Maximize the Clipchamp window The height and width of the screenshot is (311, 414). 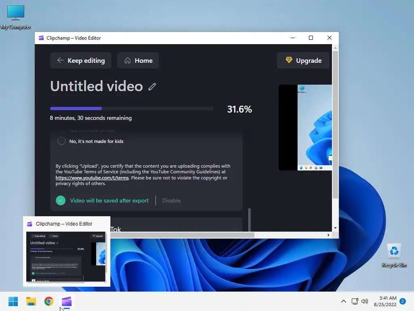[311, 38]
